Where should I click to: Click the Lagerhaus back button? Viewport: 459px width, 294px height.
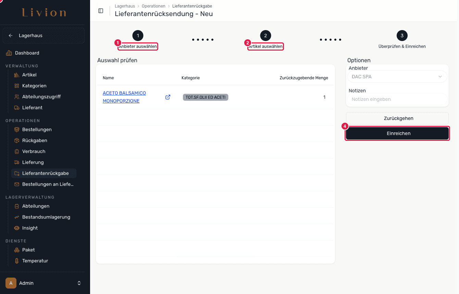point(44,36)
